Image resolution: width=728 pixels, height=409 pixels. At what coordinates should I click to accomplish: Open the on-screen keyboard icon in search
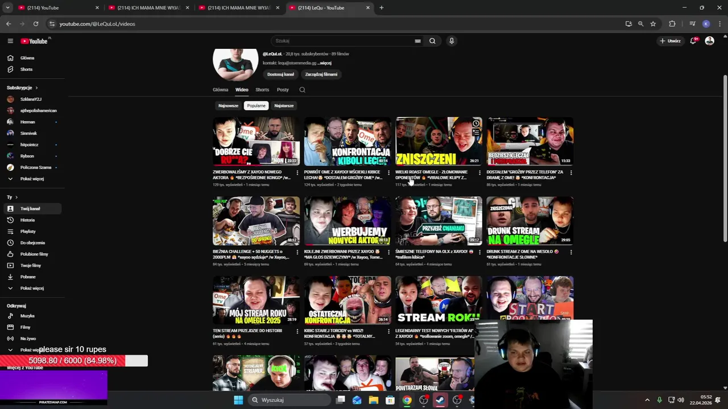click(x=417, y=41)
